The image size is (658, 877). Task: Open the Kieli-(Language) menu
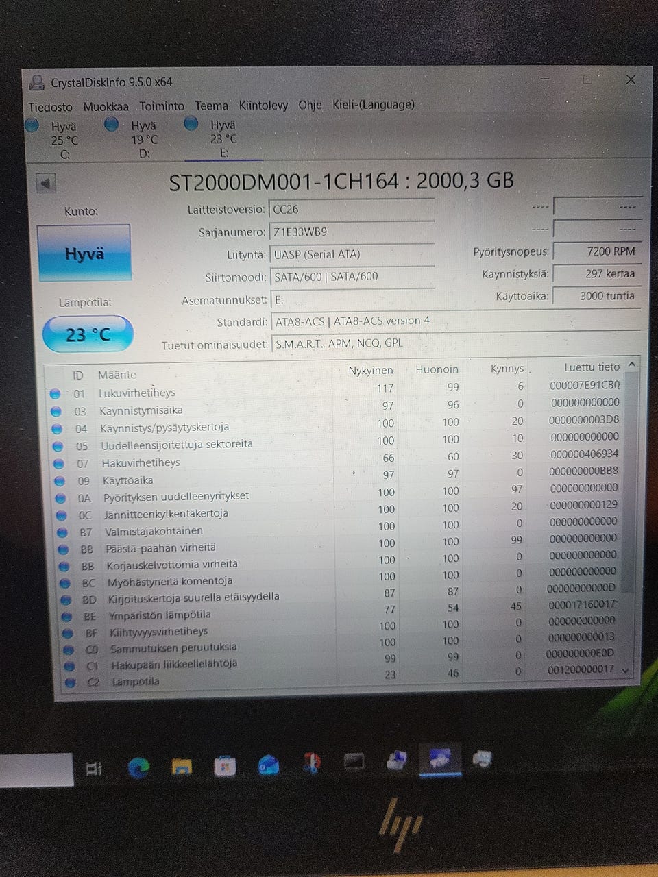coord(374,104)
